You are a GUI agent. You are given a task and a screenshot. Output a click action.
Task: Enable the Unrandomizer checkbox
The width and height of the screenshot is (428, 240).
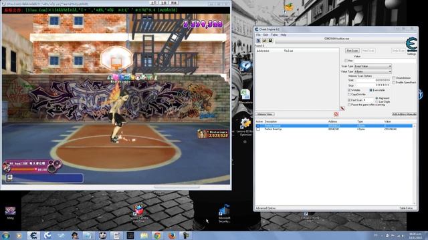[394, 78]
